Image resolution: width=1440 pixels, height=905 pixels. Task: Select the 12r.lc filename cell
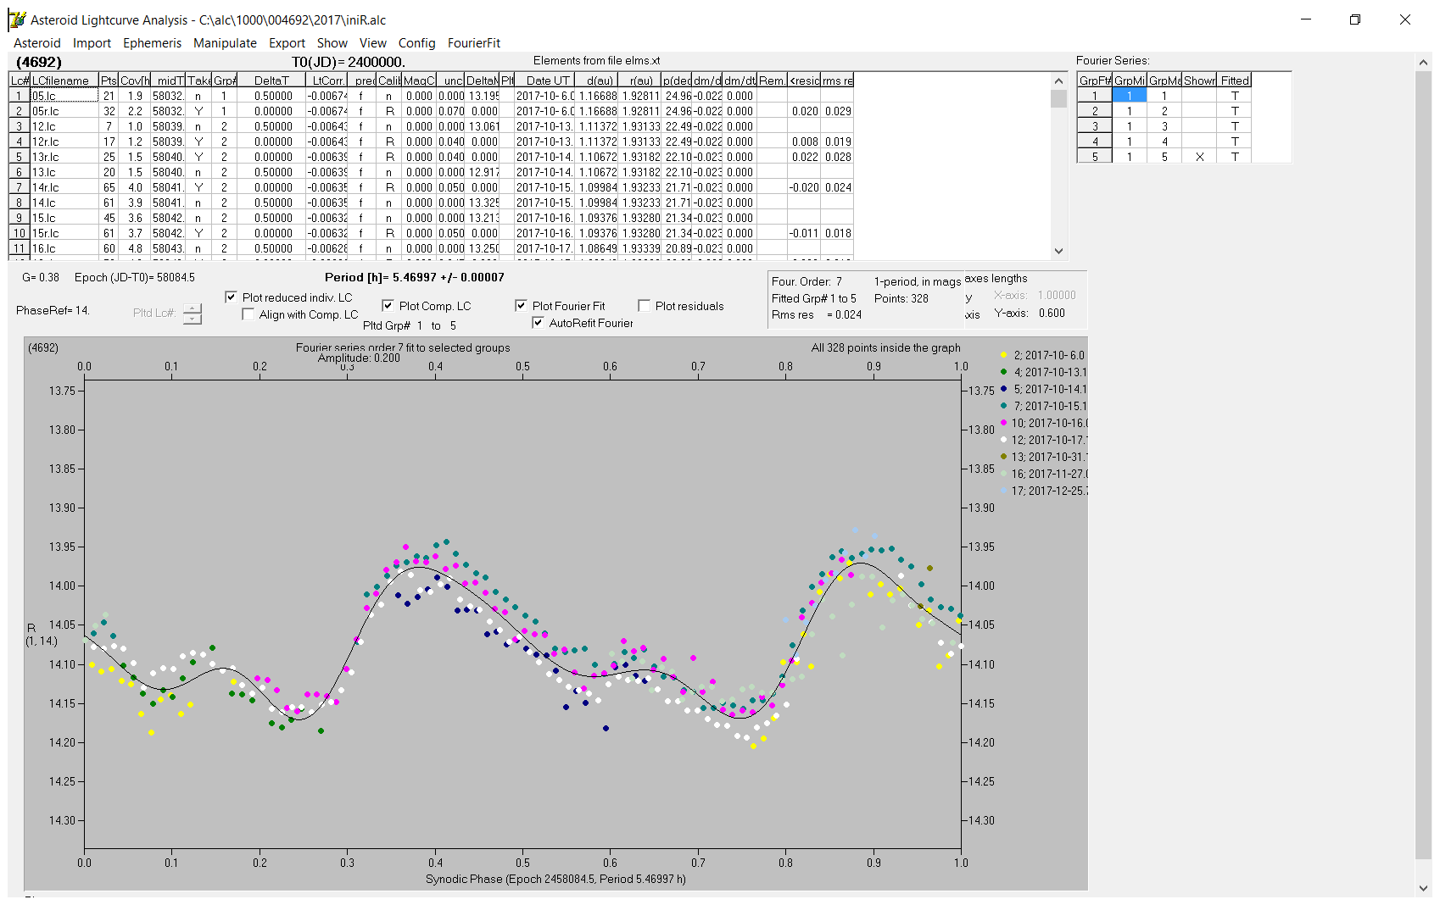tap(64, 142)
